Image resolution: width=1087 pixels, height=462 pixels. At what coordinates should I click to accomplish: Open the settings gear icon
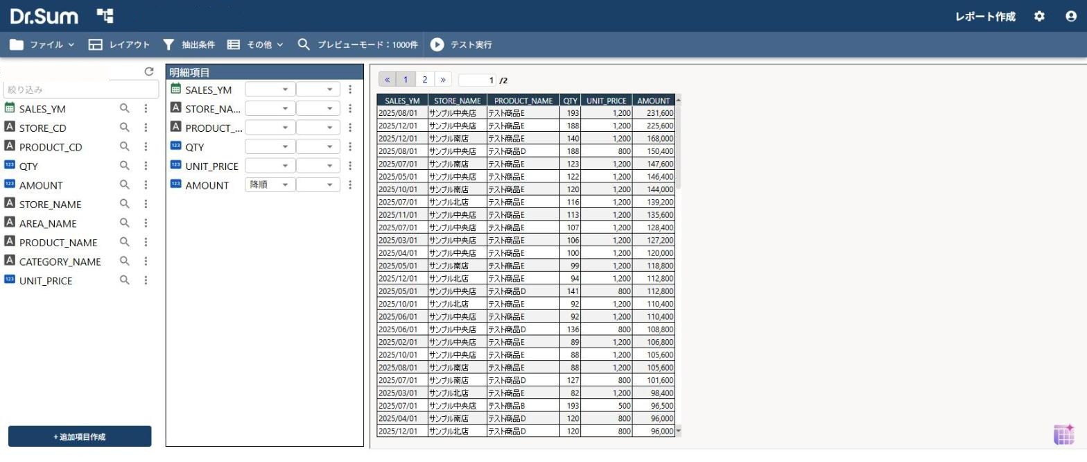coord(1039,17)
